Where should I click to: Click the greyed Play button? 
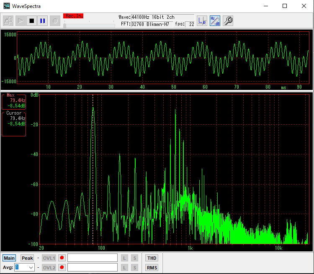[21, 20]
